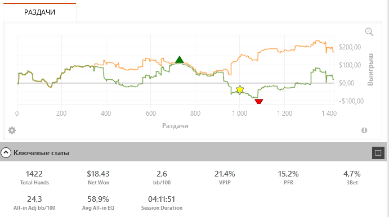The height and width of the screenshot is (217, 389).
Task: Switch to the РАЗДАЧИ tab
Action: pos(39,12)
